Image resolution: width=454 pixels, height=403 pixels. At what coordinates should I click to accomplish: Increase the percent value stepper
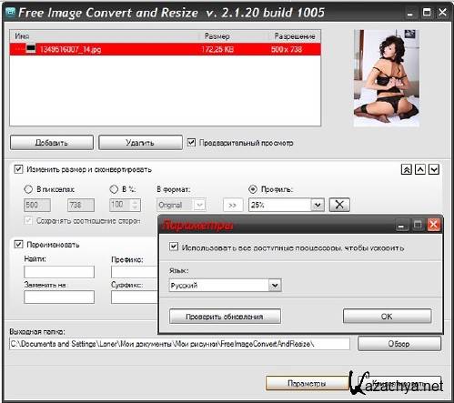click(136, 202)
